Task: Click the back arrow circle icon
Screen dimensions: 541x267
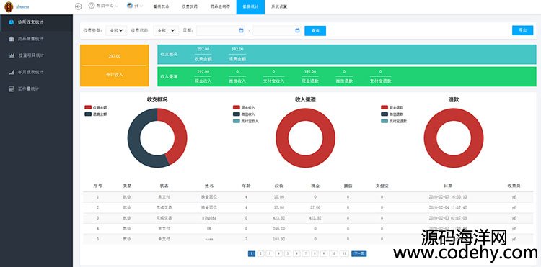Action: pos(79,6)
